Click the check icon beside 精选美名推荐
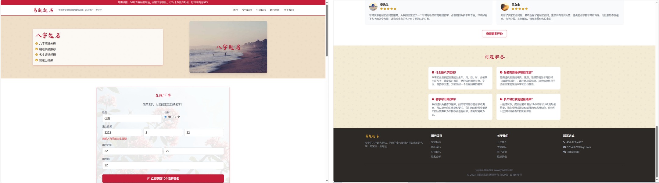Viewport: 659px width, 183px height. point(37,49)
